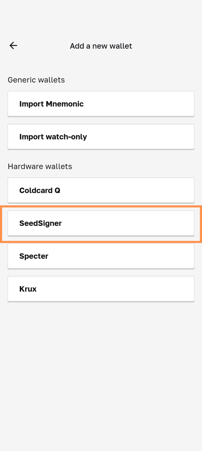The width and height of the screenshot is (202, 451).
Task: Click the "Hardware wallets" section heading
Action: [40, 166]
